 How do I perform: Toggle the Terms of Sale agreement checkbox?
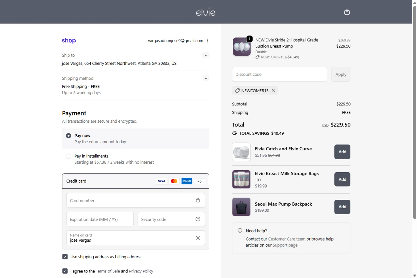click(x=65, y=271)
